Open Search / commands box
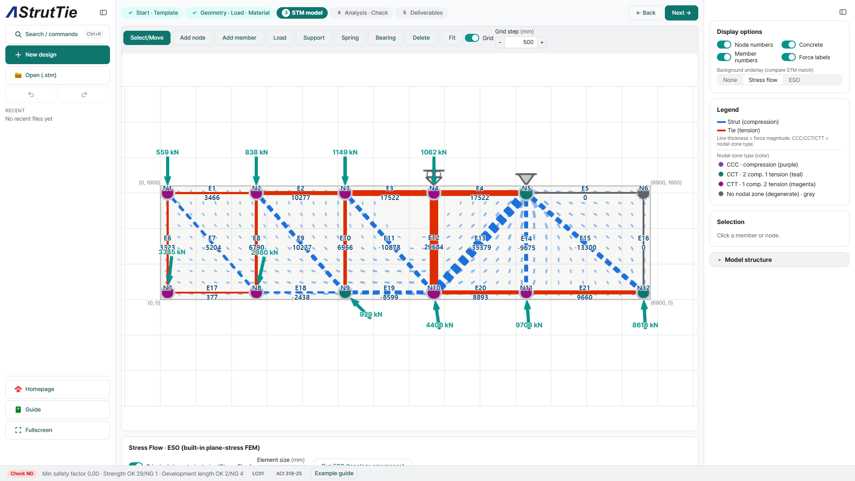 pos(57,34)
